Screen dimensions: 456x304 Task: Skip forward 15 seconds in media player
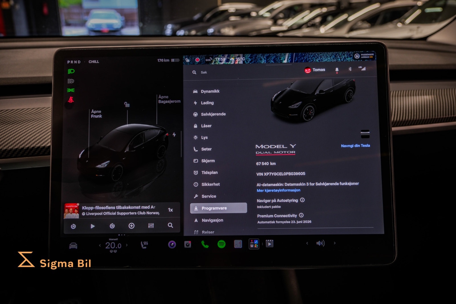coord(112,226)
